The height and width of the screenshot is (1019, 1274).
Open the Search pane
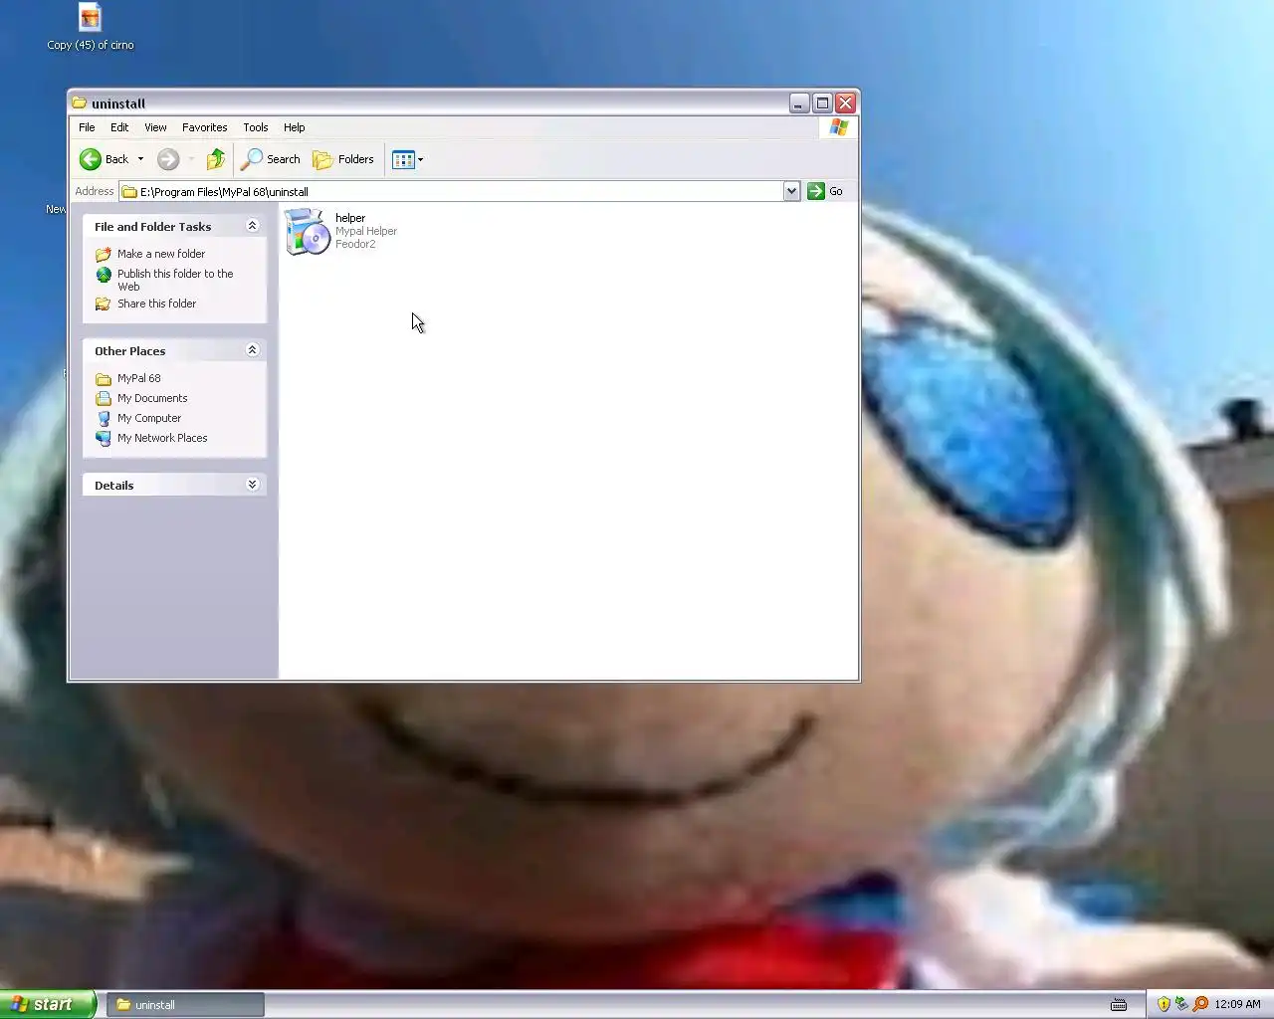tap(271, 159)
